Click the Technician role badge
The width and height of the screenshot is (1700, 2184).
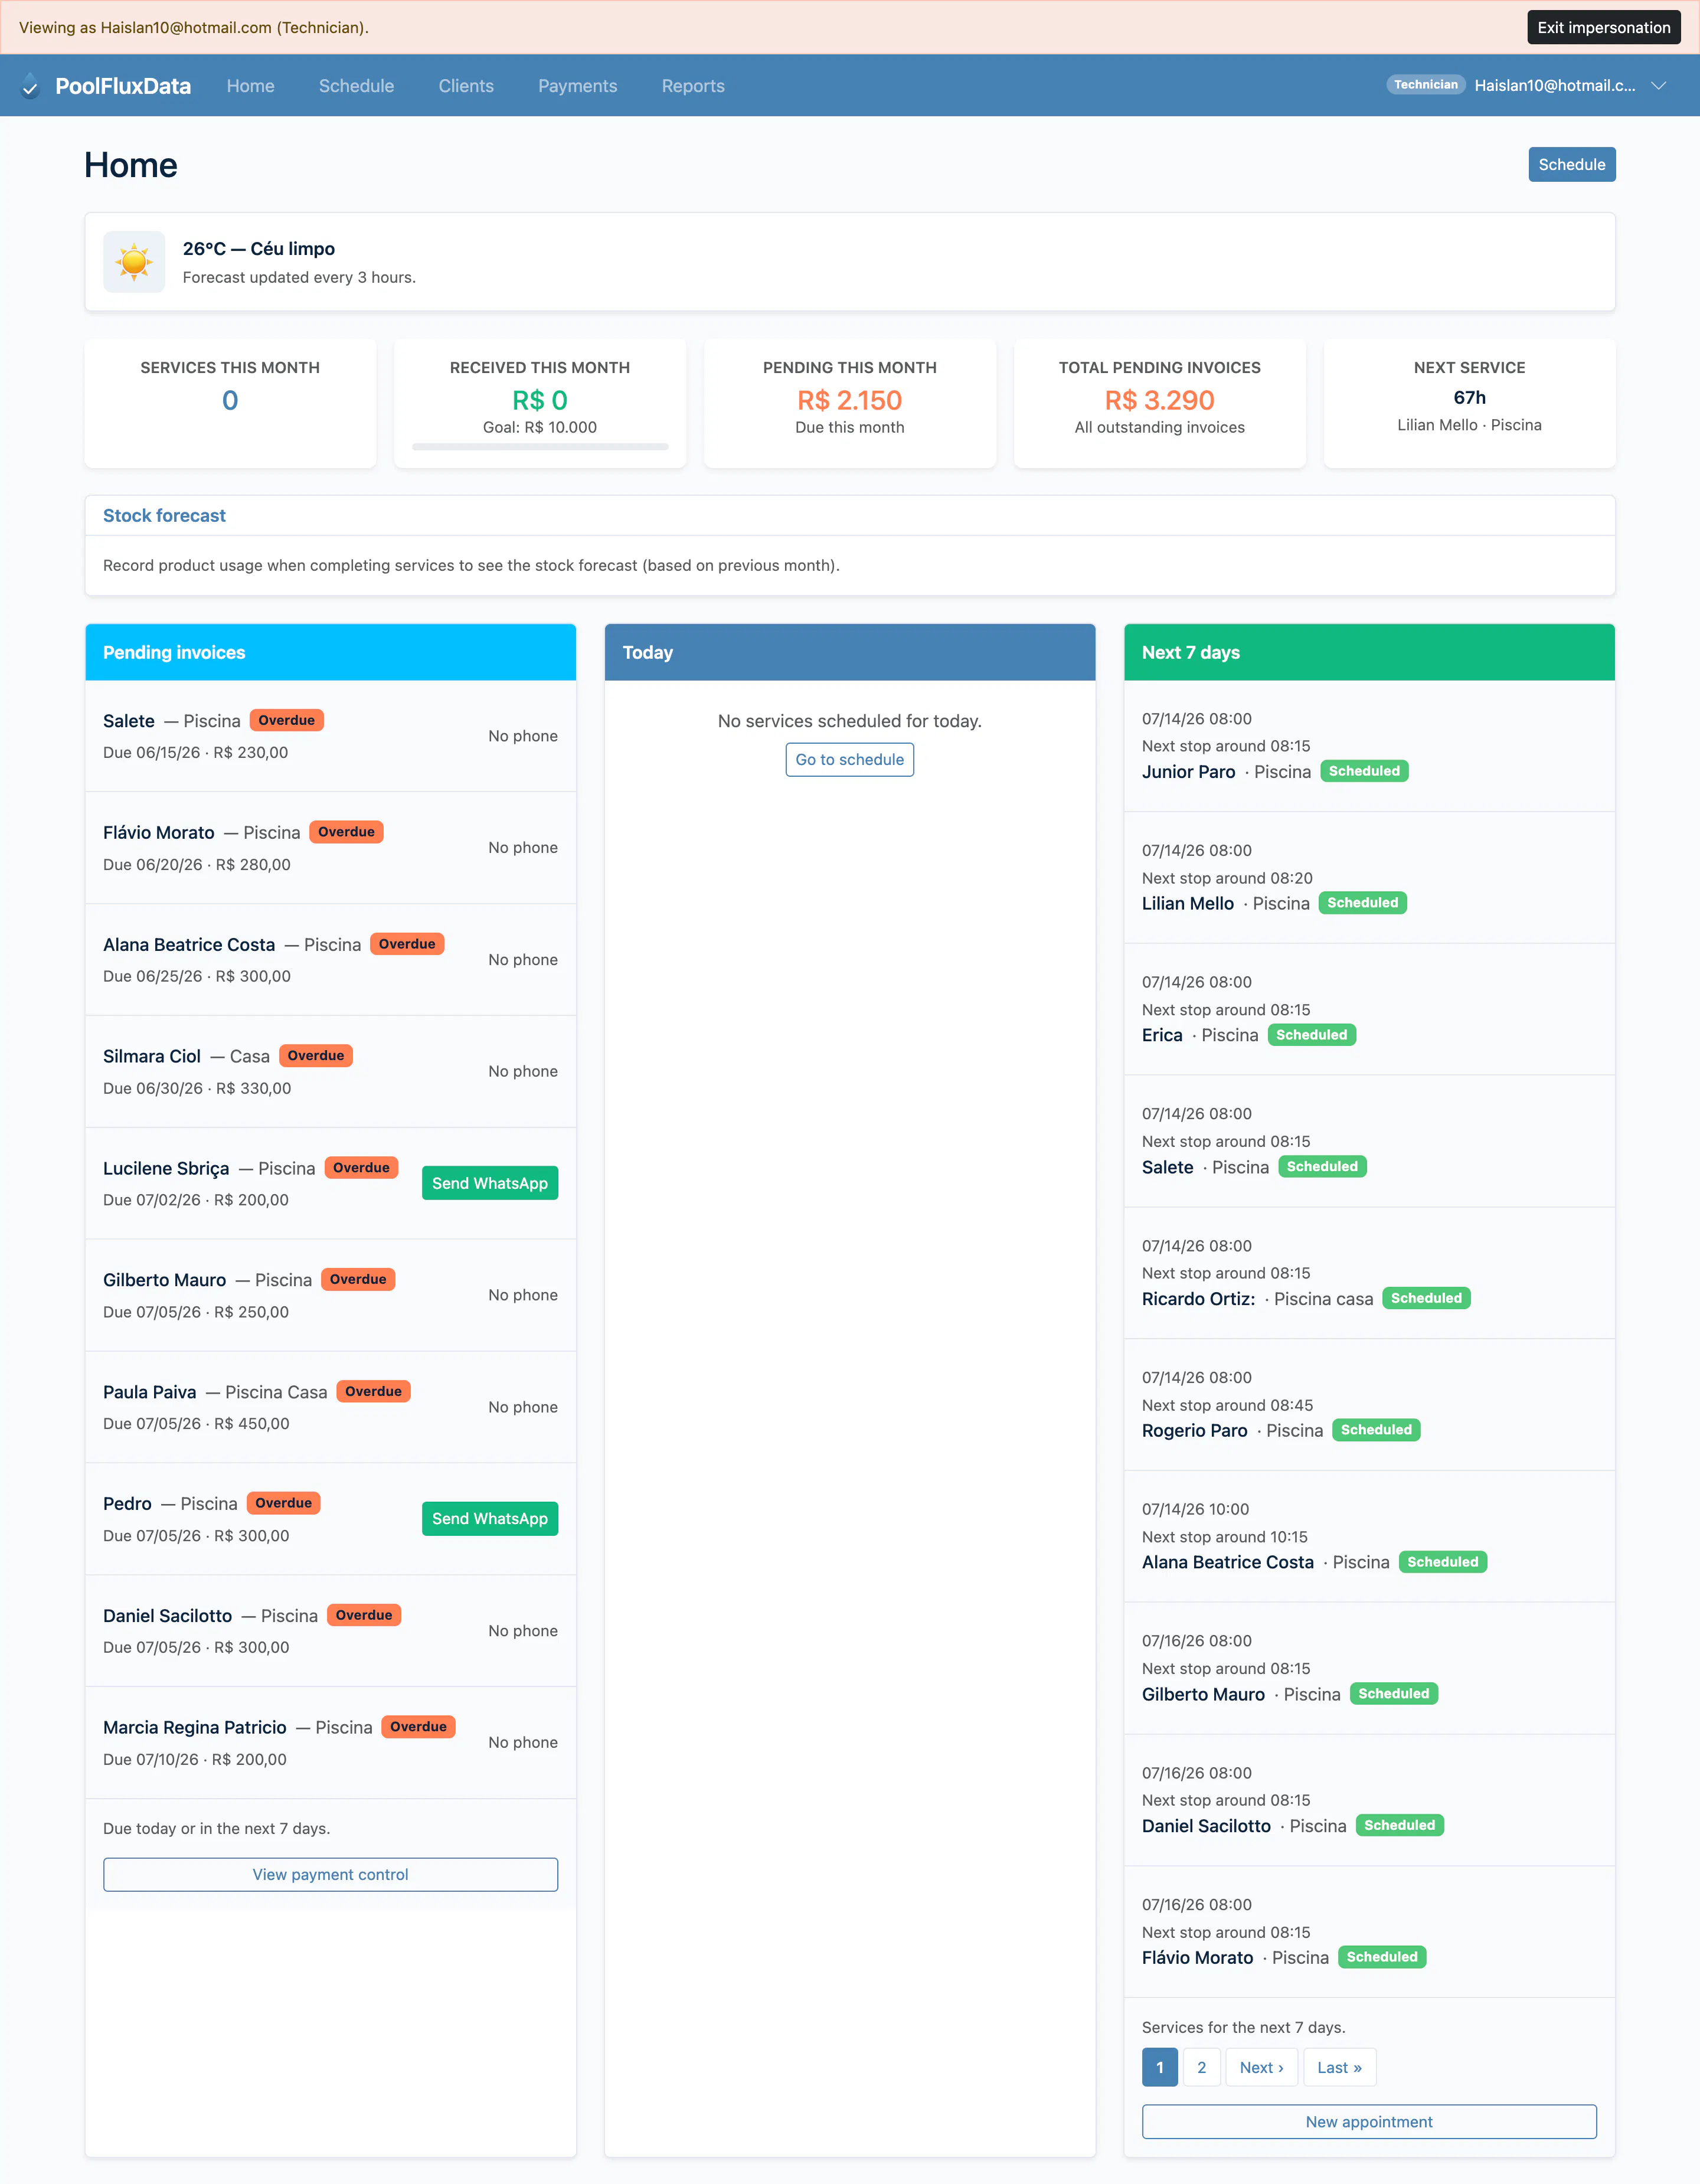[x=1425, y=85]
